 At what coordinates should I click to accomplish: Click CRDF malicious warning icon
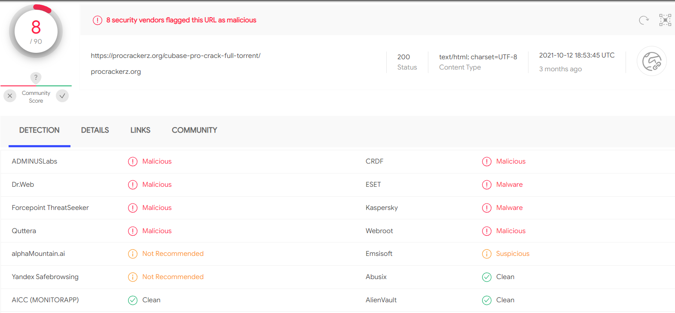486,161
